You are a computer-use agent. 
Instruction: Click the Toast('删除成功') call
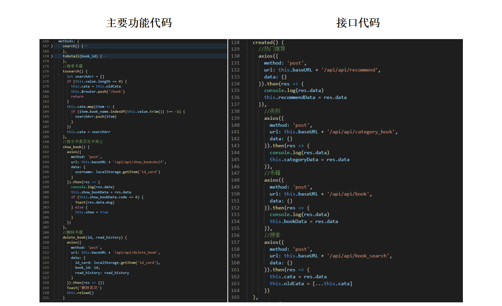[84, 288]
